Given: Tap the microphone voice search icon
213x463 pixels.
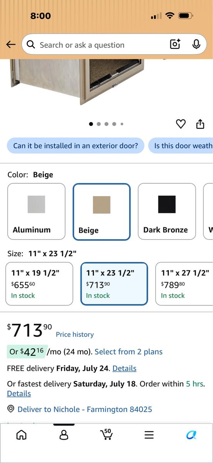Looking at the screenshot, I should (x=196, y=44).
